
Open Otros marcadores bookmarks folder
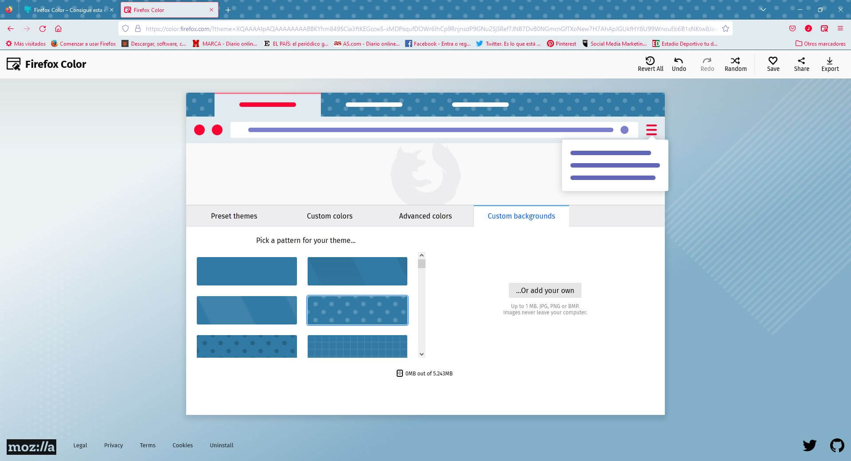tap(820, 43)
